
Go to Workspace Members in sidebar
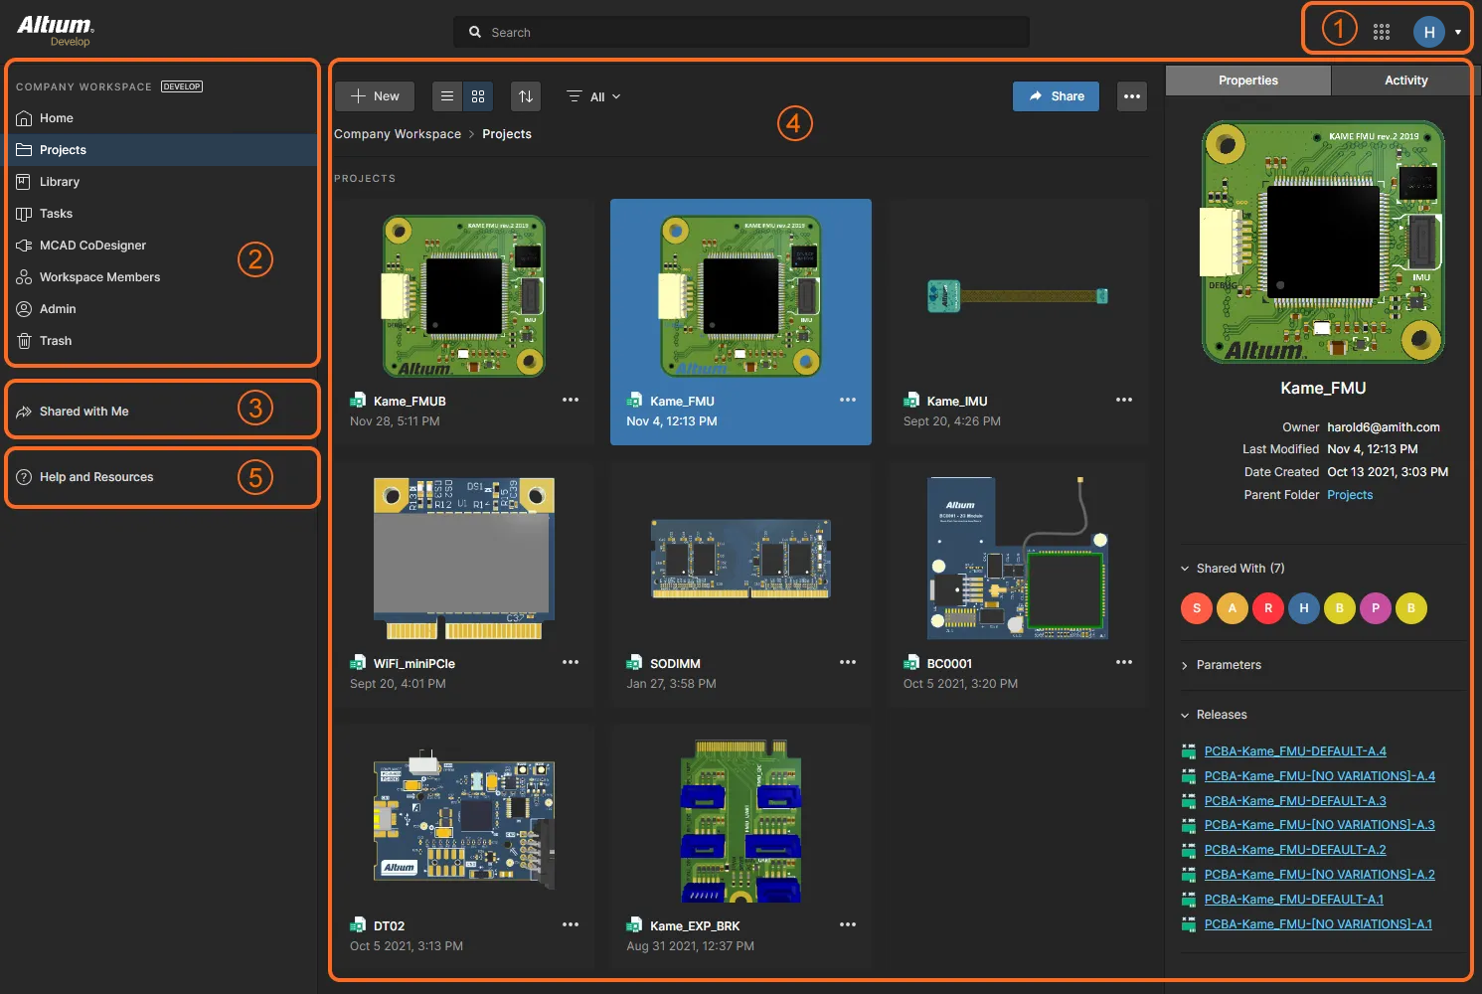click(99, 277)
